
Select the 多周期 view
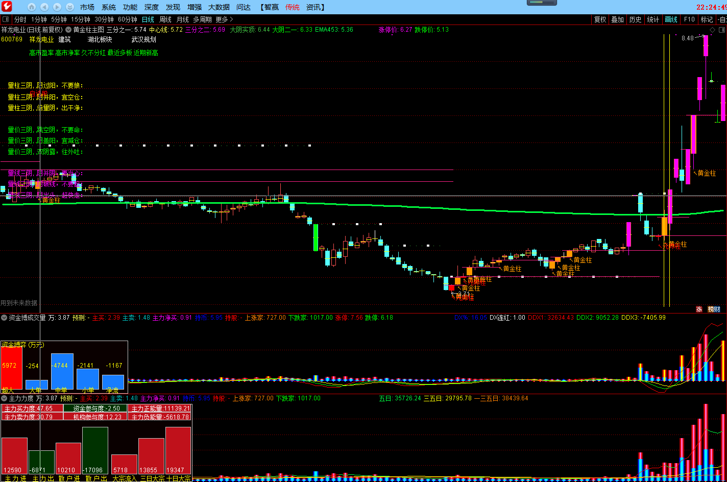[x=202, y=19]
